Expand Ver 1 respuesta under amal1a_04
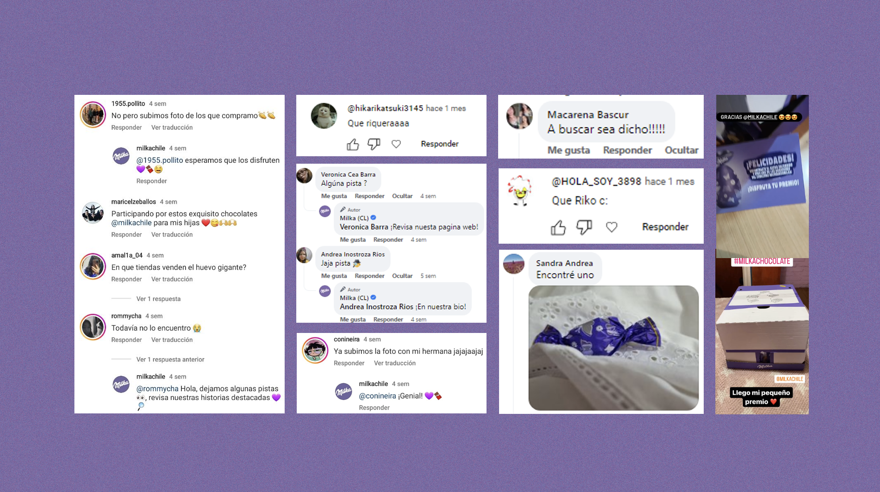 click(x=158, y=299)
